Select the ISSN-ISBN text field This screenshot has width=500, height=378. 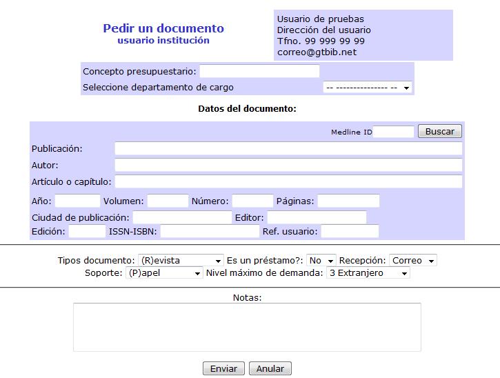pos(210,232)
